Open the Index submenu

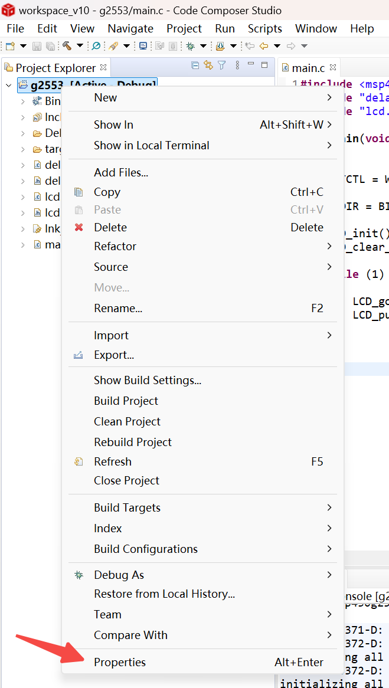click(202, 528)
